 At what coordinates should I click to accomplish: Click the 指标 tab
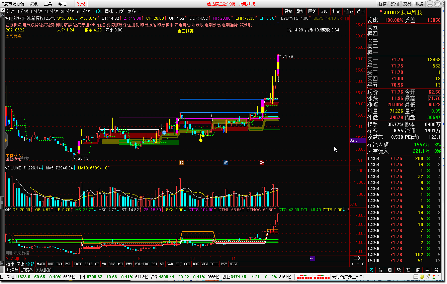10,264
